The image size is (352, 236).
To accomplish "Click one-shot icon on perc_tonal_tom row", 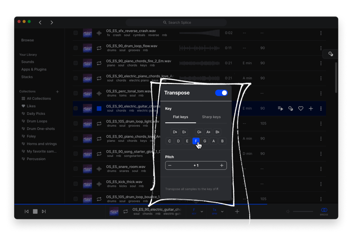I will [x=99, y=93].
